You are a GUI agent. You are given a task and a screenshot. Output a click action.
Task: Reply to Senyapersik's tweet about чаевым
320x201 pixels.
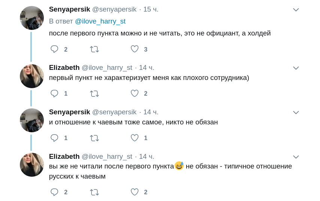pos(55,138)
